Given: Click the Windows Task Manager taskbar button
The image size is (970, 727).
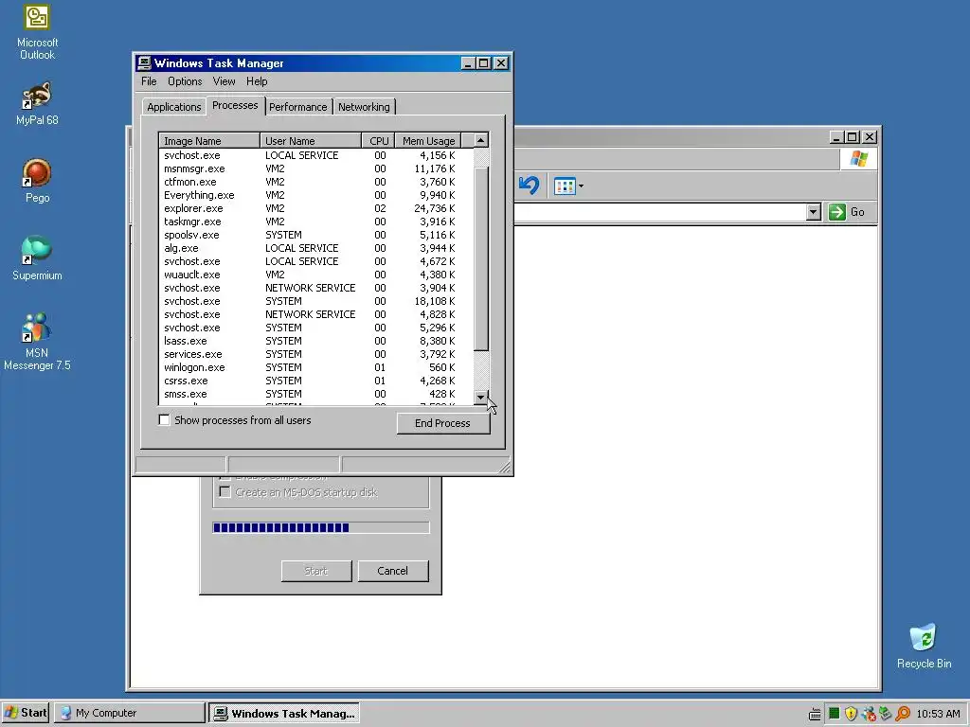Looking at the screenshot, I should click(284, 713).
